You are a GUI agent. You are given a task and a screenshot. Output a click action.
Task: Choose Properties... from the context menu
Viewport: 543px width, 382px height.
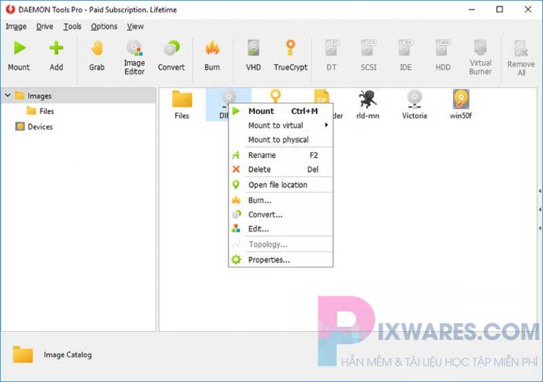click(269, 260)
